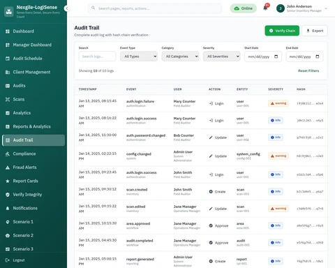The height and width of the screenshot is (268, 335).
Task: Click the Bob Counter user name
Action: (184, 135)
